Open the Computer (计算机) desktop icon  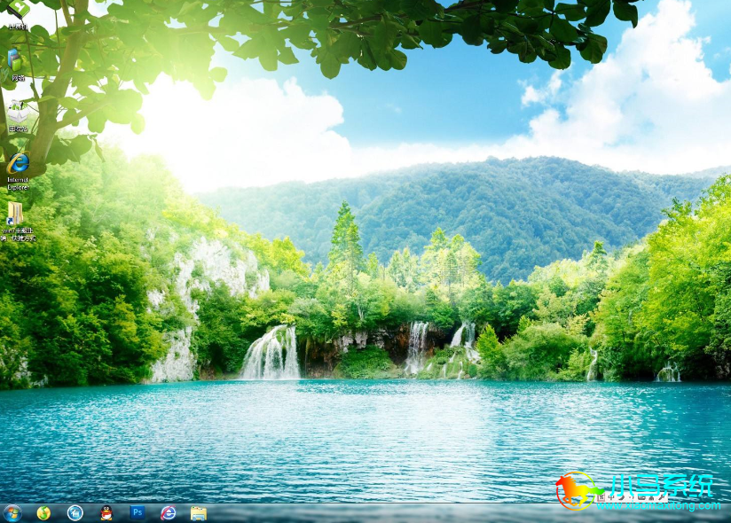[x=18, y=14]
